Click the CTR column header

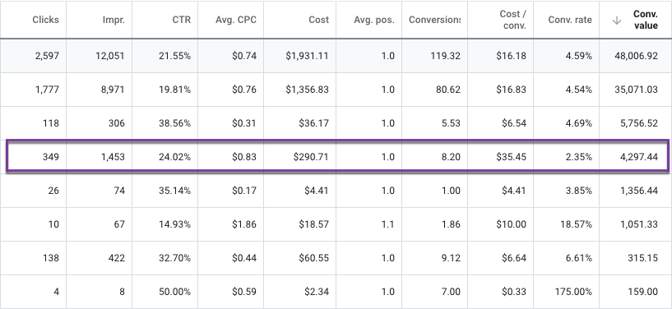[x=181, y=20]
